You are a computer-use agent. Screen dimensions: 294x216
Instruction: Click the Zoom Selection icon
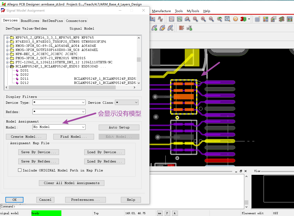(x=228, y=19)
